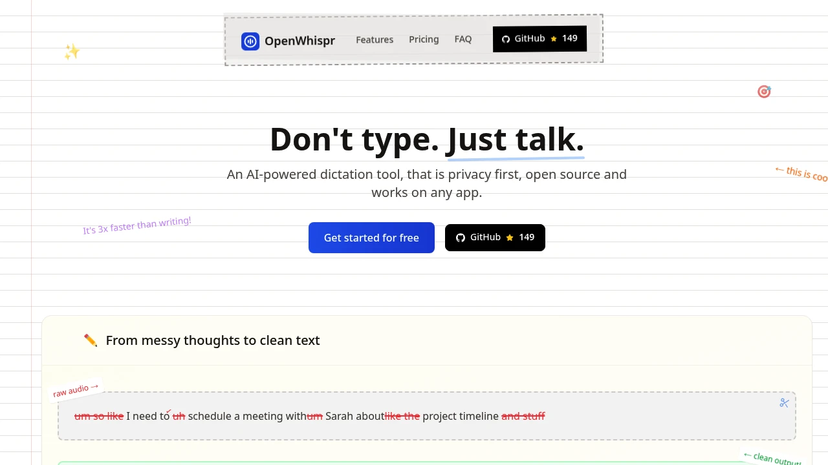
Task: Open the Pricing nav link
Action: click(424, 39)
